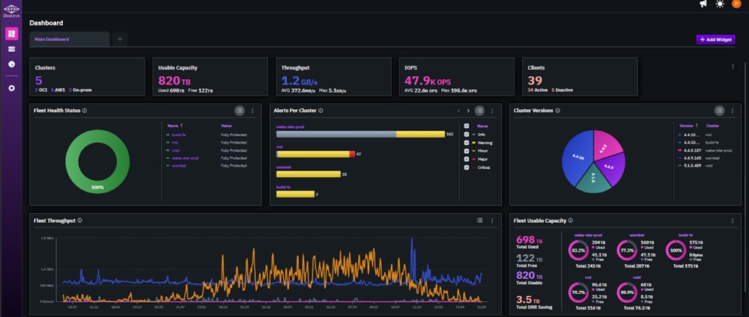Open the user profile avatar
The image size is (749, 317).
click(x=736, y=4)
